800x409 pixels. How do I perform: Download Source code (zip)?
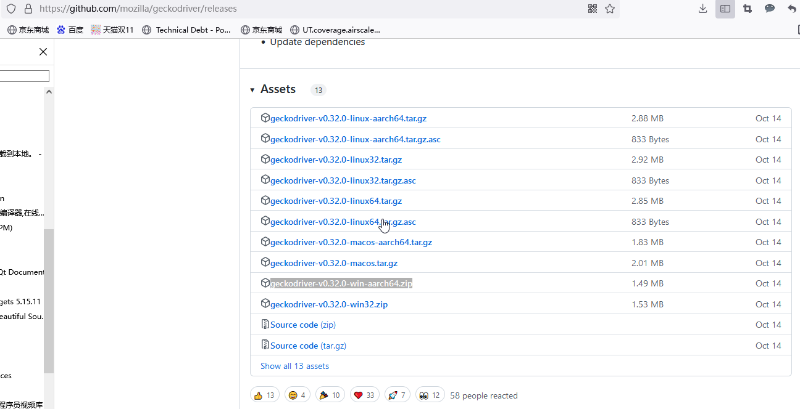pos(303,325)
